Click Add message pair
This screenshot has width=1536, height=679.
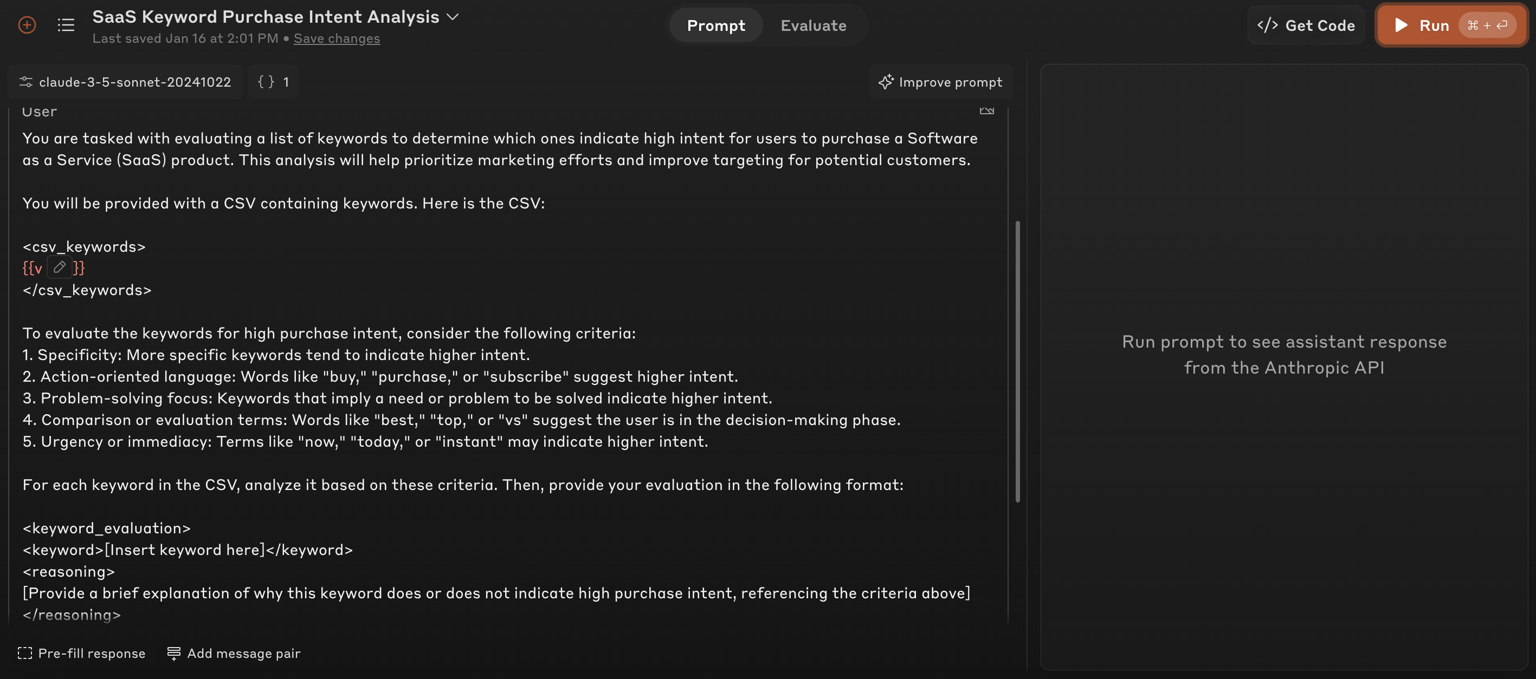(x=234, y=653)
